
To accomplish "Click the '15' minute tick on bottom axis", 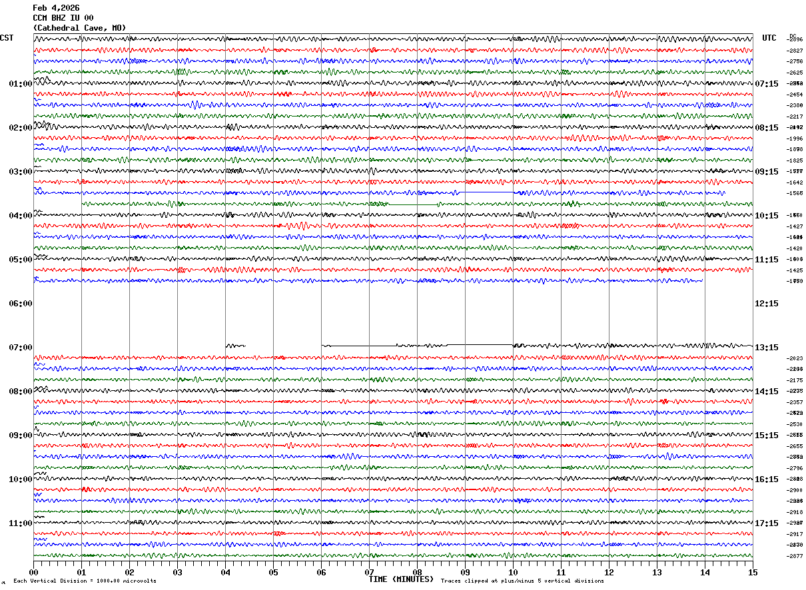I will tap(753, 573).
